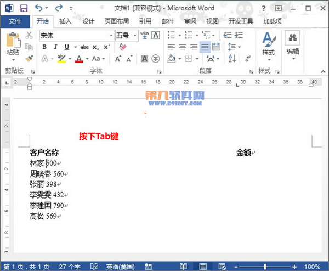Screen dimensions: 329x271
Task: Click the Undo arrow icon
Action: (38, 8)
